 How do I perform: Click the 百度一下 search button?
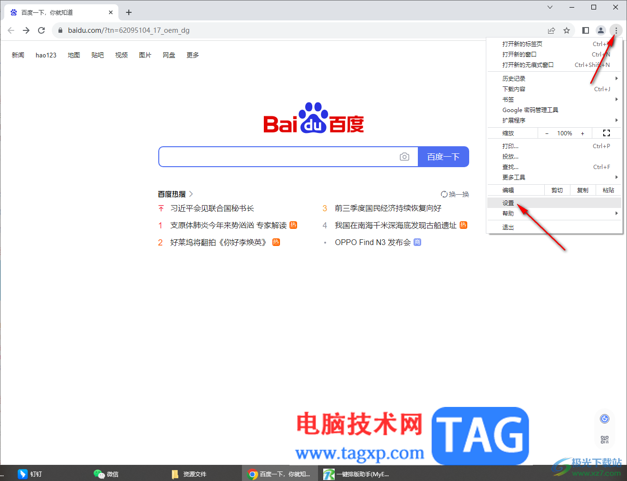pyautogui.click(x=444, y=157)
